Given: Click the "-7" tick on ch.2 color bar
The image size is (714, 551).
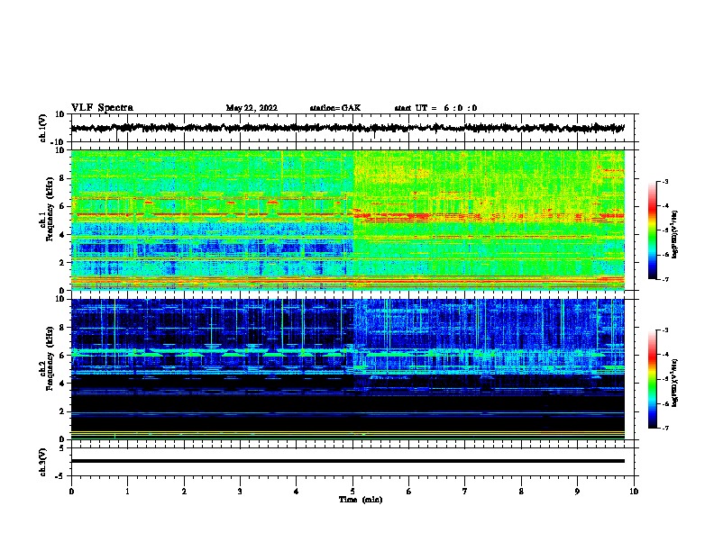Looking at the screenshot, I should point(664,428).
